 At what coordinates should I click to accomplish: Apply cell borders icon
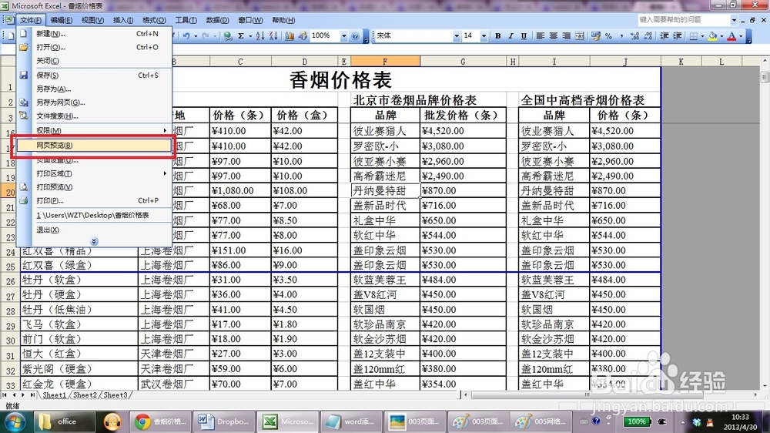point(694,36)
